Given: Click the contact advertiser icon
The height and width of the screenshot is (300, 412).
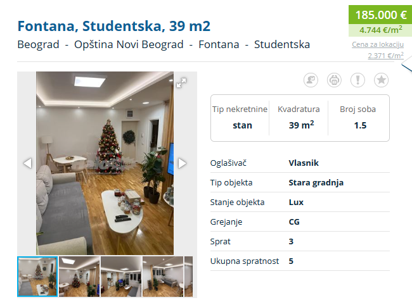Looking at the screenshot, I should tap(311, 80).
